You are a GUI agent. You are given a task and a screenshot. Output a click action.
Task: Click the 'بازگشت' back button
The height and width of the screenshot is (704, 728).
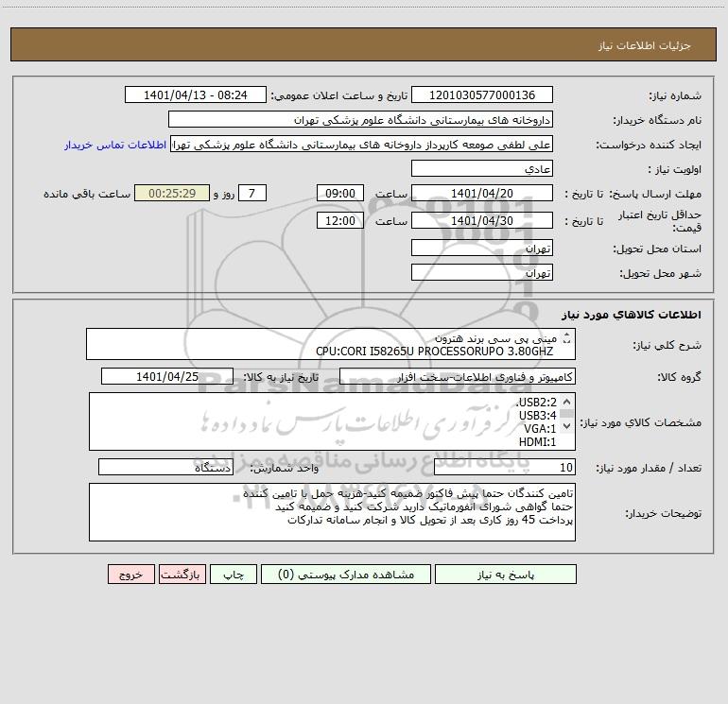point(182,575)
